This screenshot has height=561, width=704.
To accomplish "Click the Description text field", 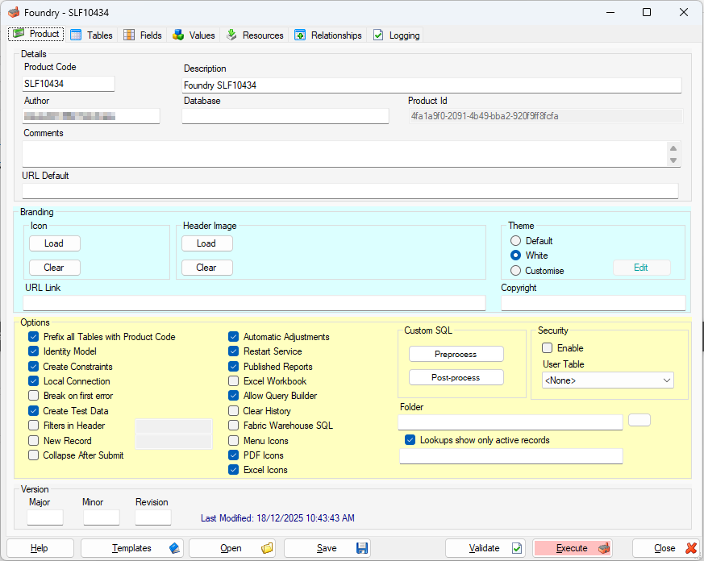I will click(431, 85).
